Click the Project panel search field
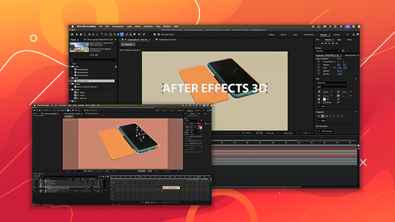This screenshot has height=222, width=395. 93,60
